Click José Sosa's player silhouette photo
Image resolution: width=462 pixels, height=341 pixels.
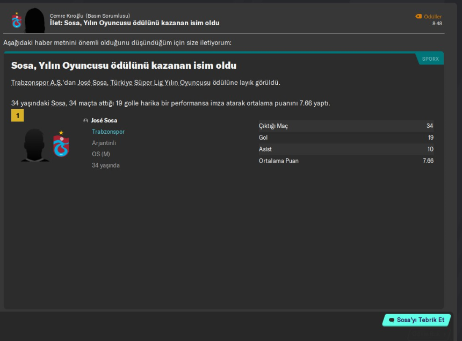point(35,145)
